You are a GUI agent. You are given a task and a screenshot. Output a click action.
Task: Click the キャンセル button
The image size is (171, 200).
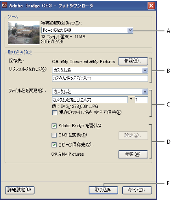[x=137, y=190]
